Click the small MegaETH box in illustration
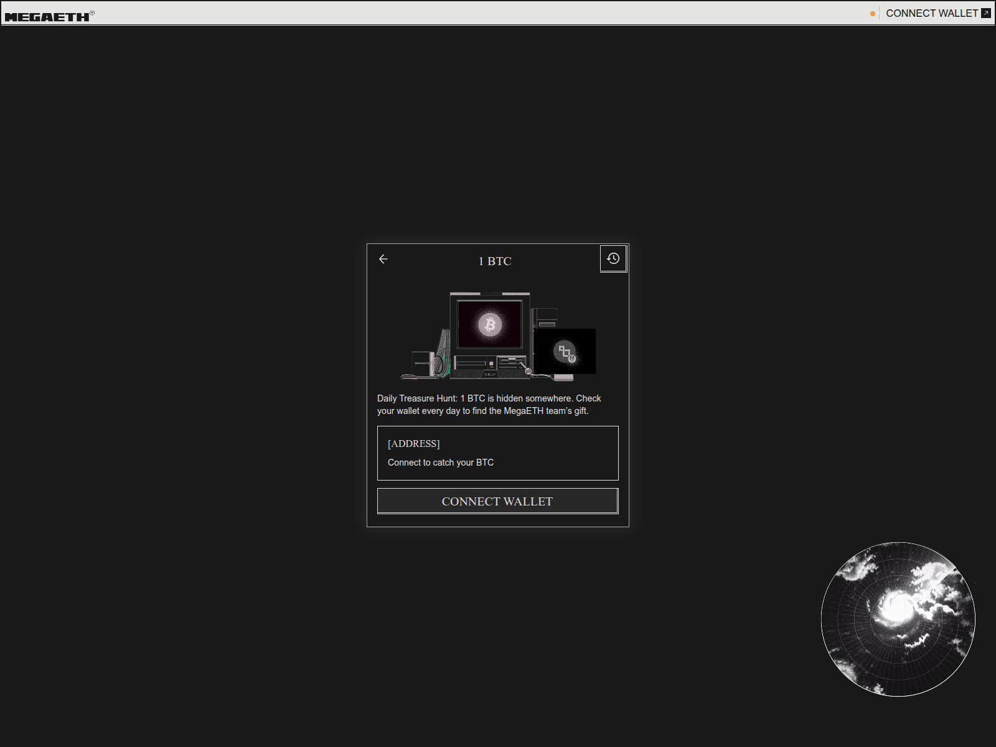 (421, 363)
